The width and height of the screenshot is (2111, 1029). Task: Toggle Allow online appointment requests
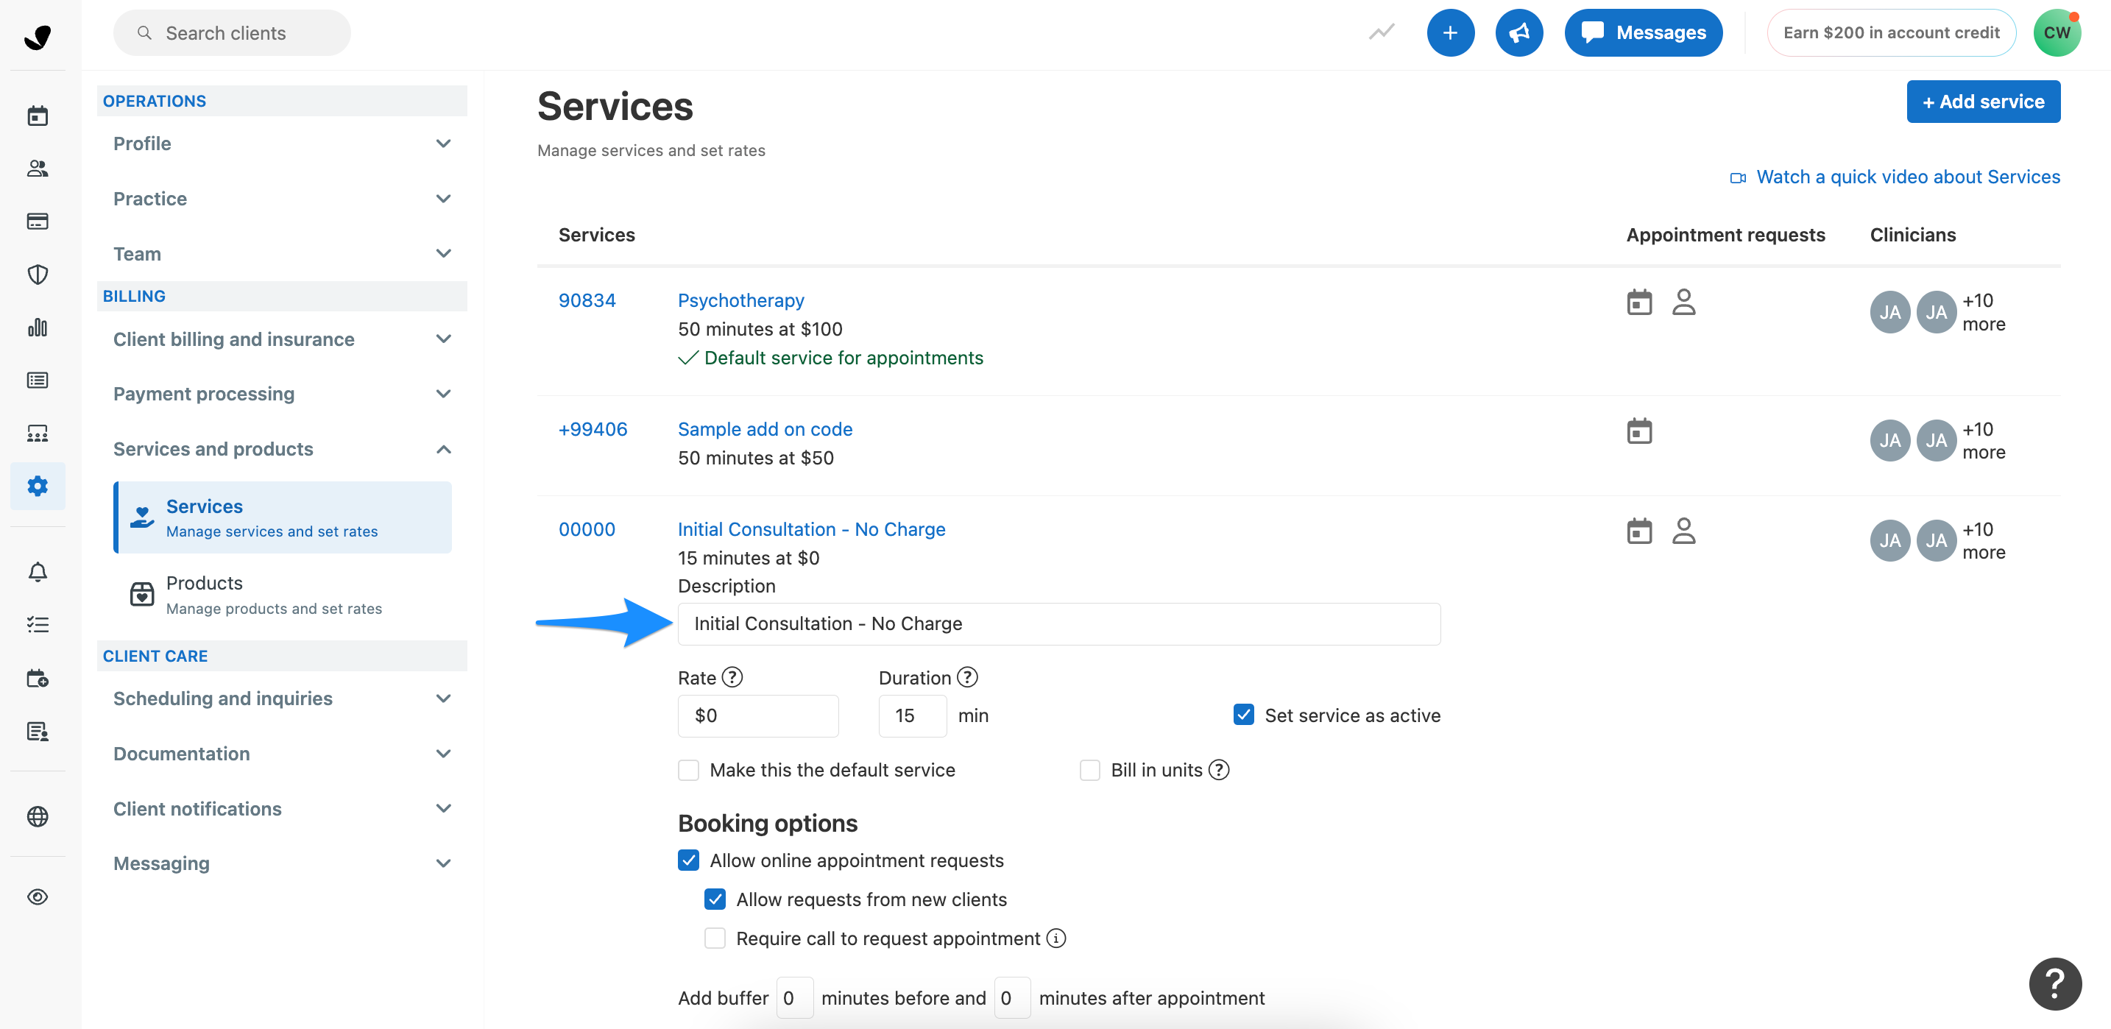pyautogui.click(x=688, y=860)
